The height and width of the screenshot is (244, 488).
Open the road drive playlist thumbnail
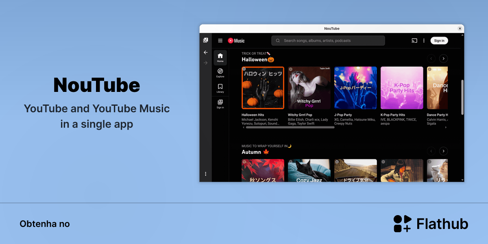355,170
